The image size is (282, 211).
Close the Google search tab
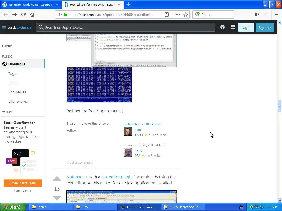click(57, 5)
